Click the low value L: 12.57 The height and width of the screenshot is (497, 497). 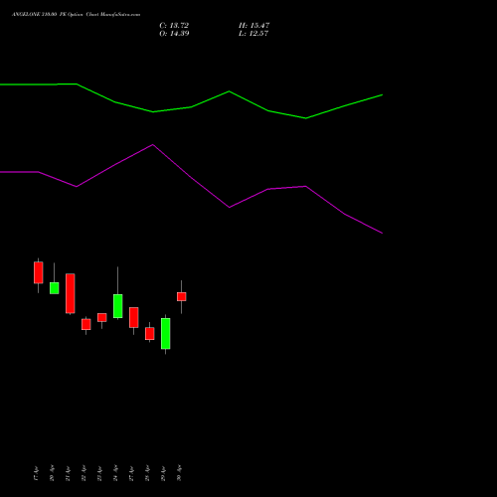[253, 34]
